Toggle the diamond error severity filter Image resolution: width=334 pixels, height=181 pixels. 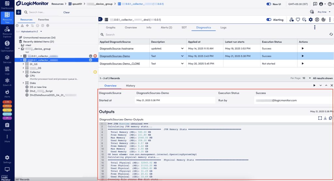27,25
